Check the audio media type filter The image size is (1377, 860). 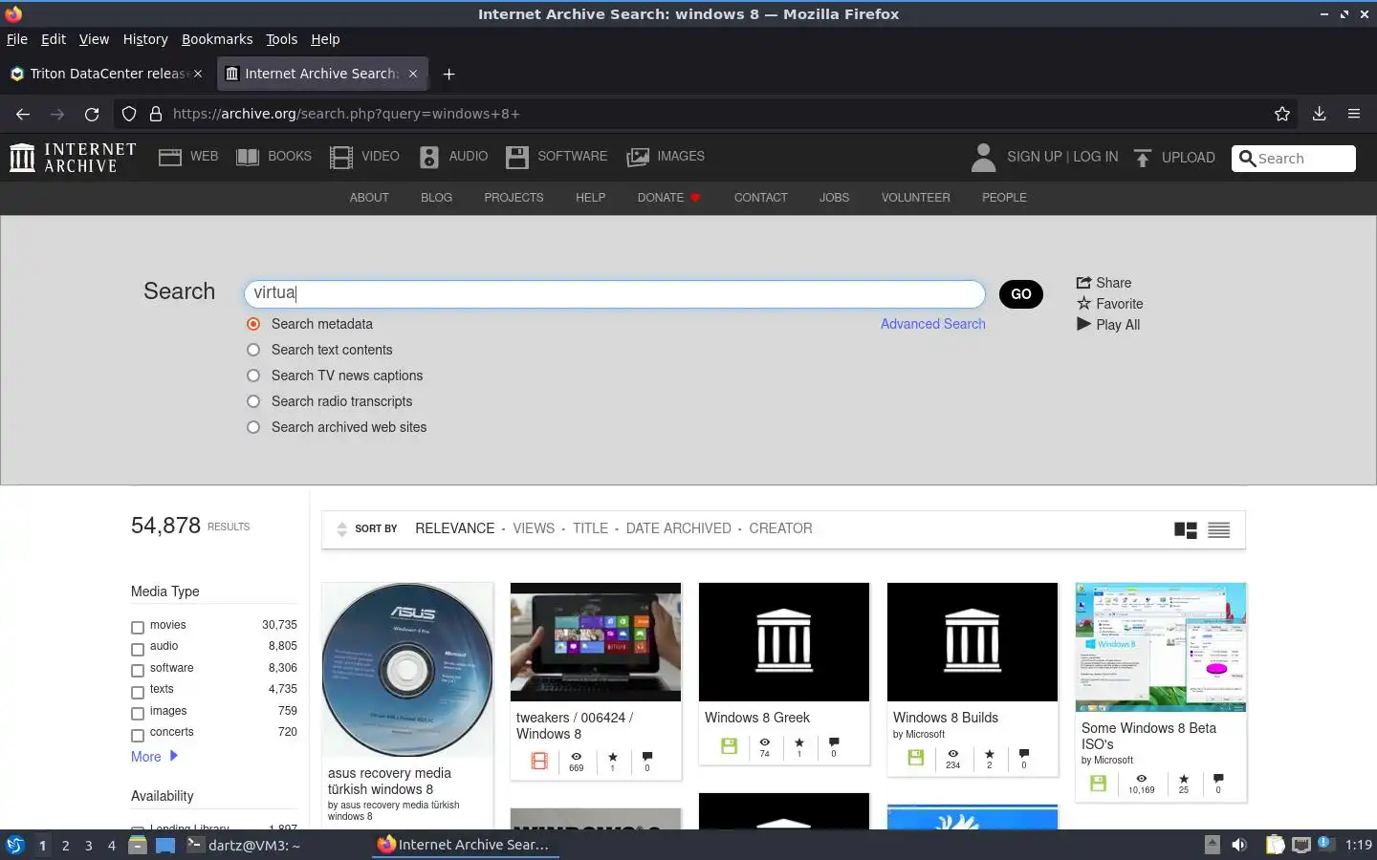(138, 649)
